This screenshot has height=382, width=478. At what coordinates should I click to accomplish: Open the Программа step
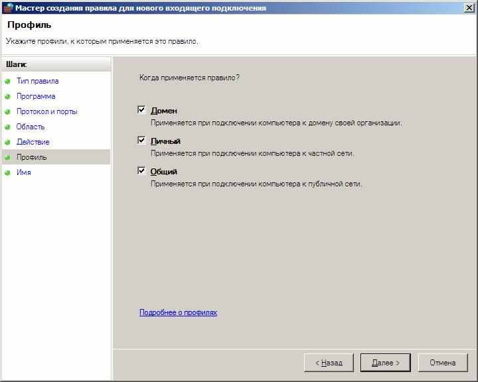[36, 96]
